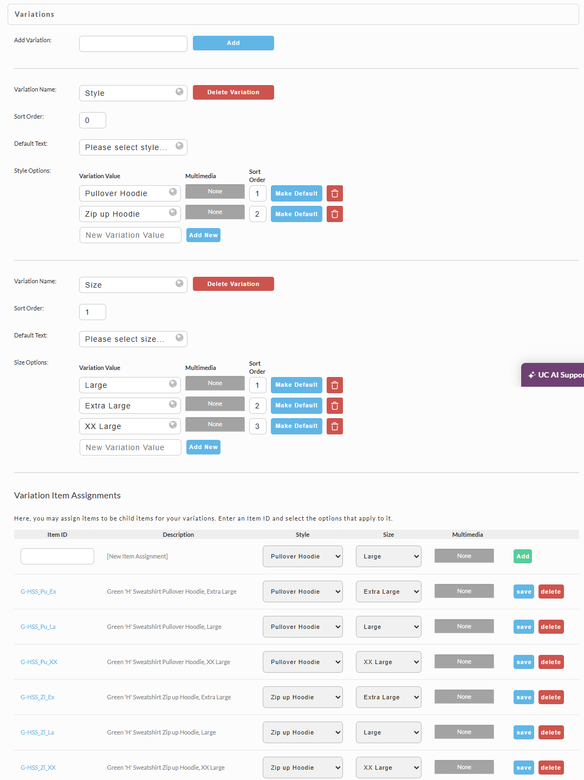This screenshot has width=584, height=780.
Task: Open item link G-HSS_Pu_XX
Action: tap(39, 662)
